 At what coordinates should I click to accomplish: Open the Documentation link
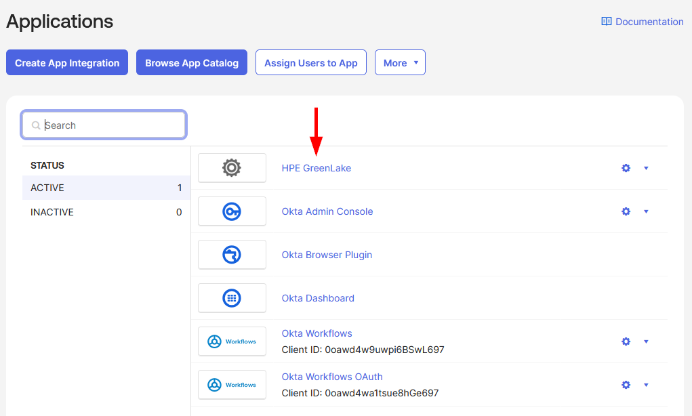click(x=643, y=22)
